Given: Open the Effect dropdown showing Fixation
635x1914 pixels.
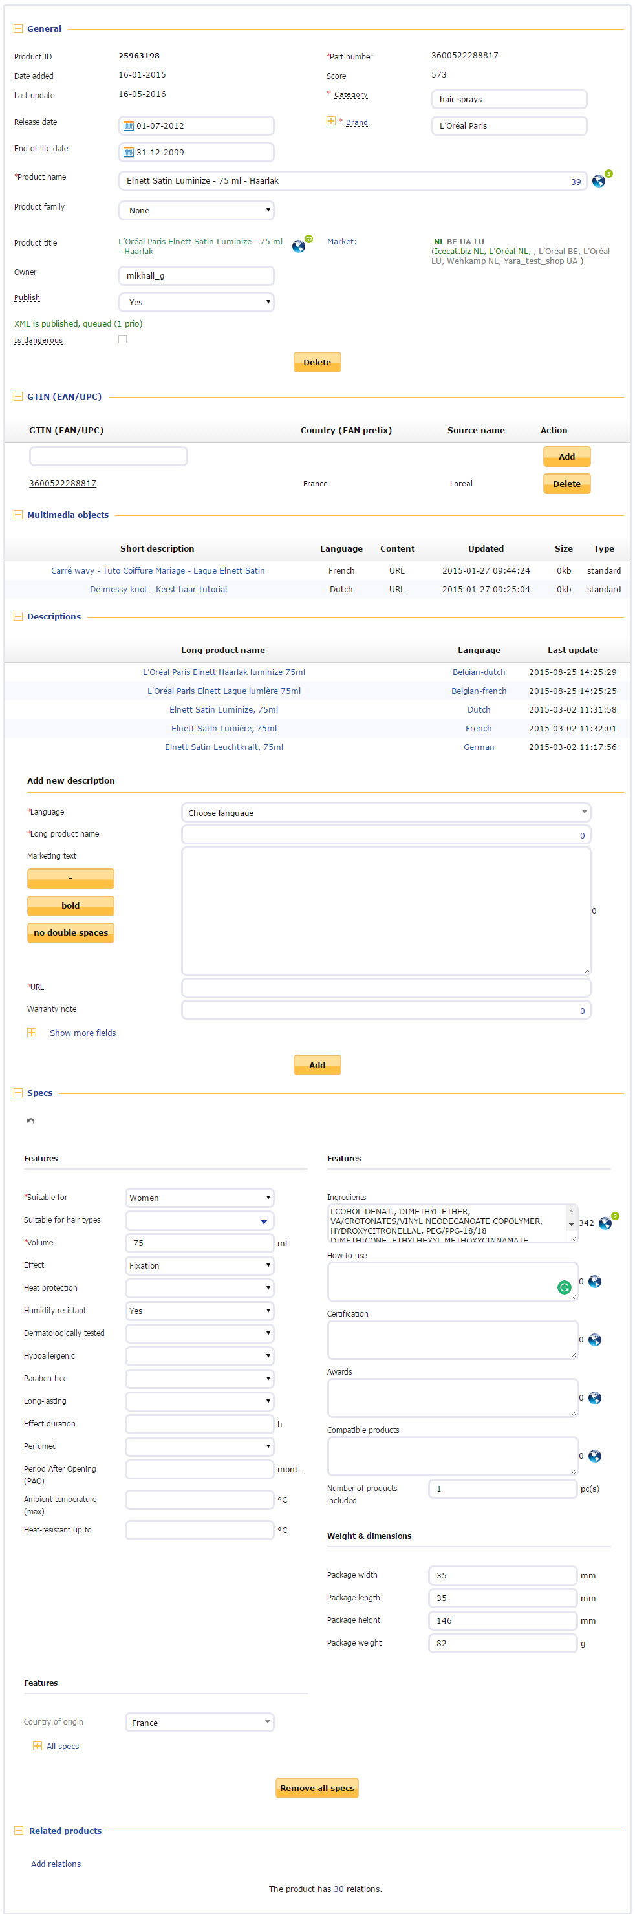Looking at the screenshot, I should [200, 1265].
